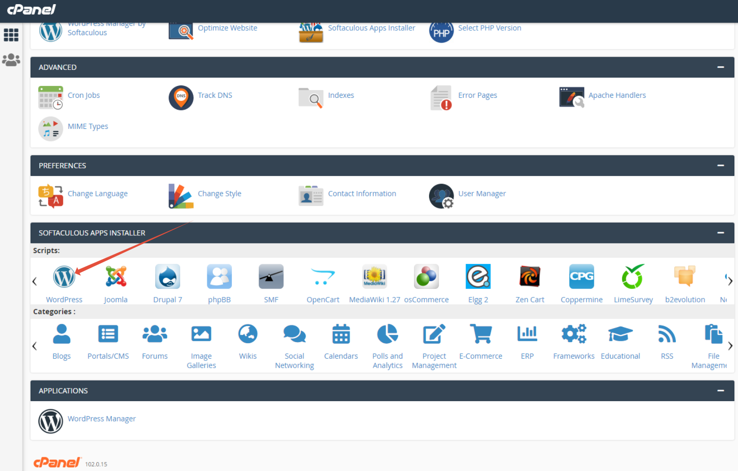Click the b2evolution script icon
The image size is (738, 471).
685,276
